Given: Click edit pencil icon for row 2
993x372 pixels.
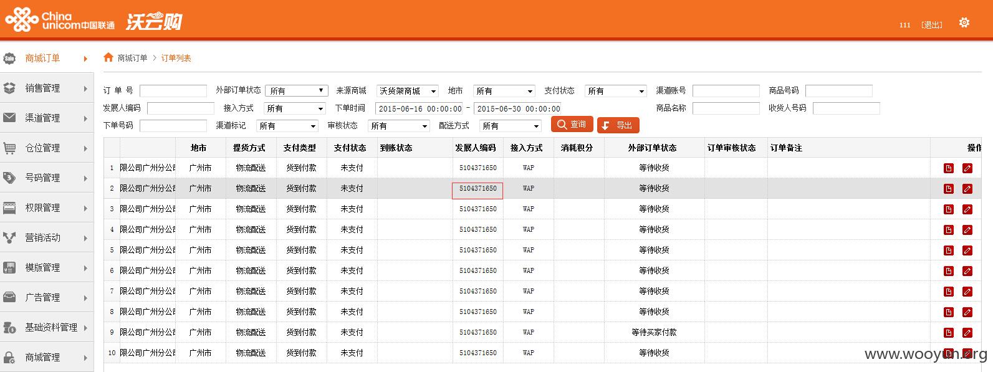Looking at the screenshot, I should (967, 189).
